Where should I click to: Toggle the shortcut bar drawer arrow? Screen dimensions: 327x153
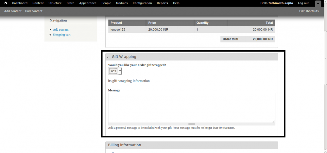(x=318, y=4)
